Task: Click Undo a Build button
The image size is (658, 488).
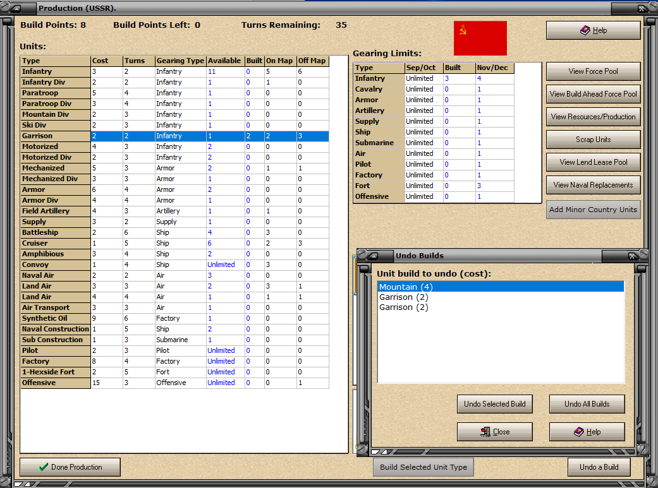Action: point(599,467)
